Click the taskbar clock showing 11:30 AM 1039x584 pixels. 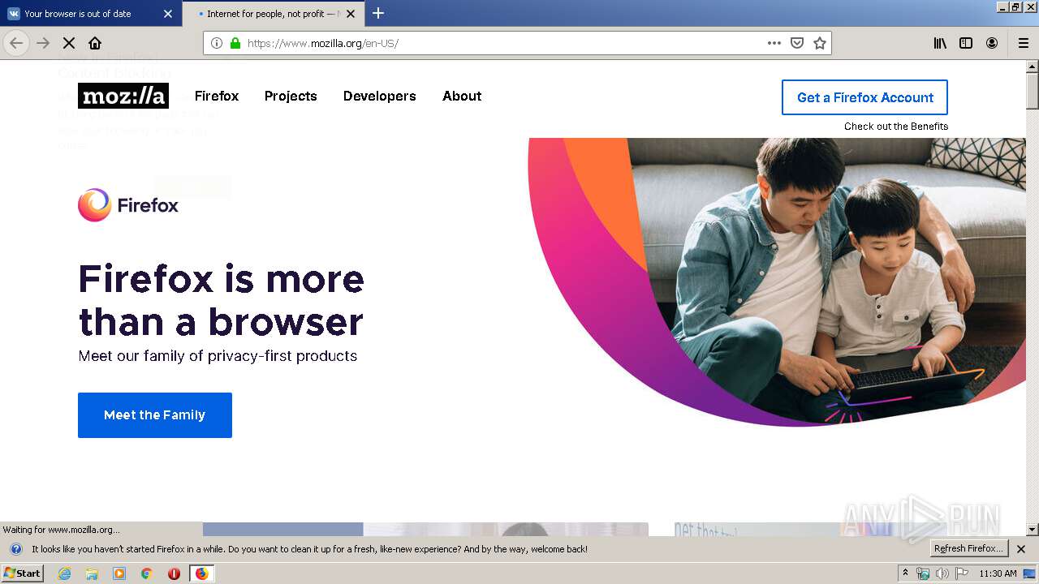point(998,573)
